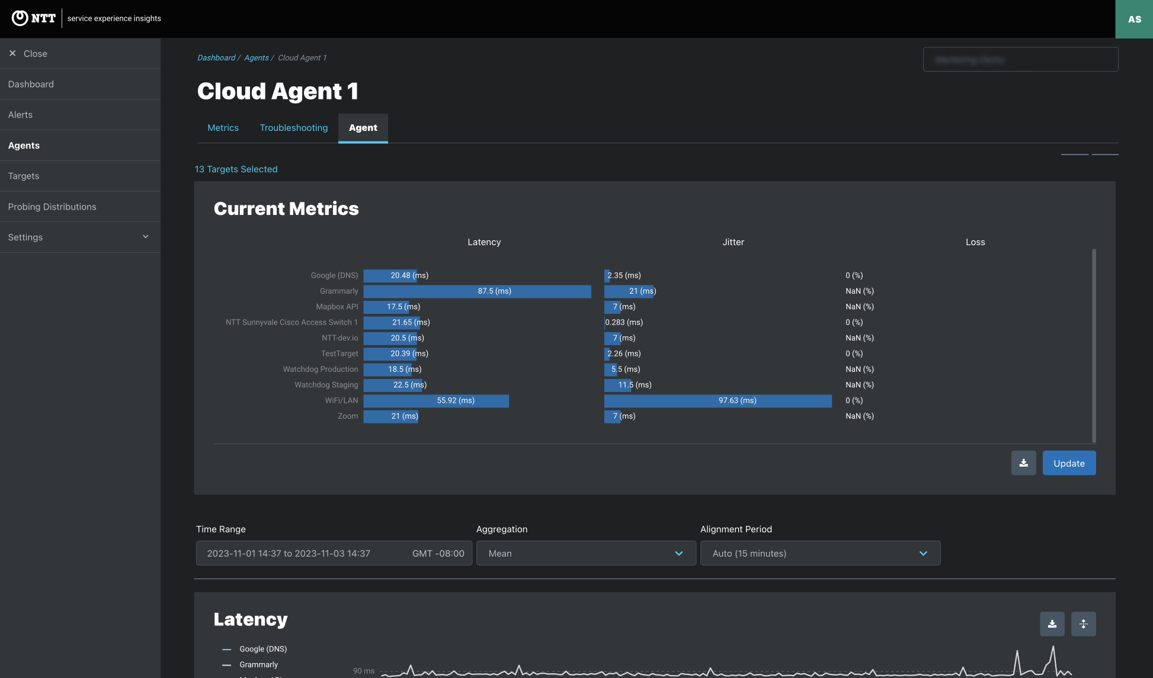This screenshot has width=1153, height=678.
Task: Click the Mapbox API row label
Action: [x=337, y=307]
